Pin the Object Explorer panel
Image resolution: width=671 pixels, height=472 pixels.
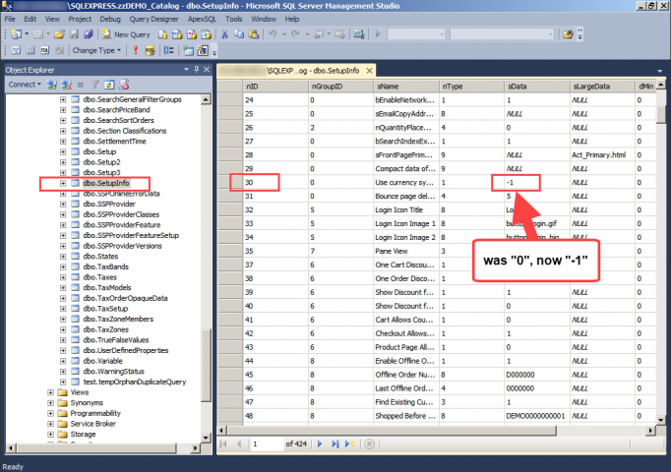click(x=196, y=71)
